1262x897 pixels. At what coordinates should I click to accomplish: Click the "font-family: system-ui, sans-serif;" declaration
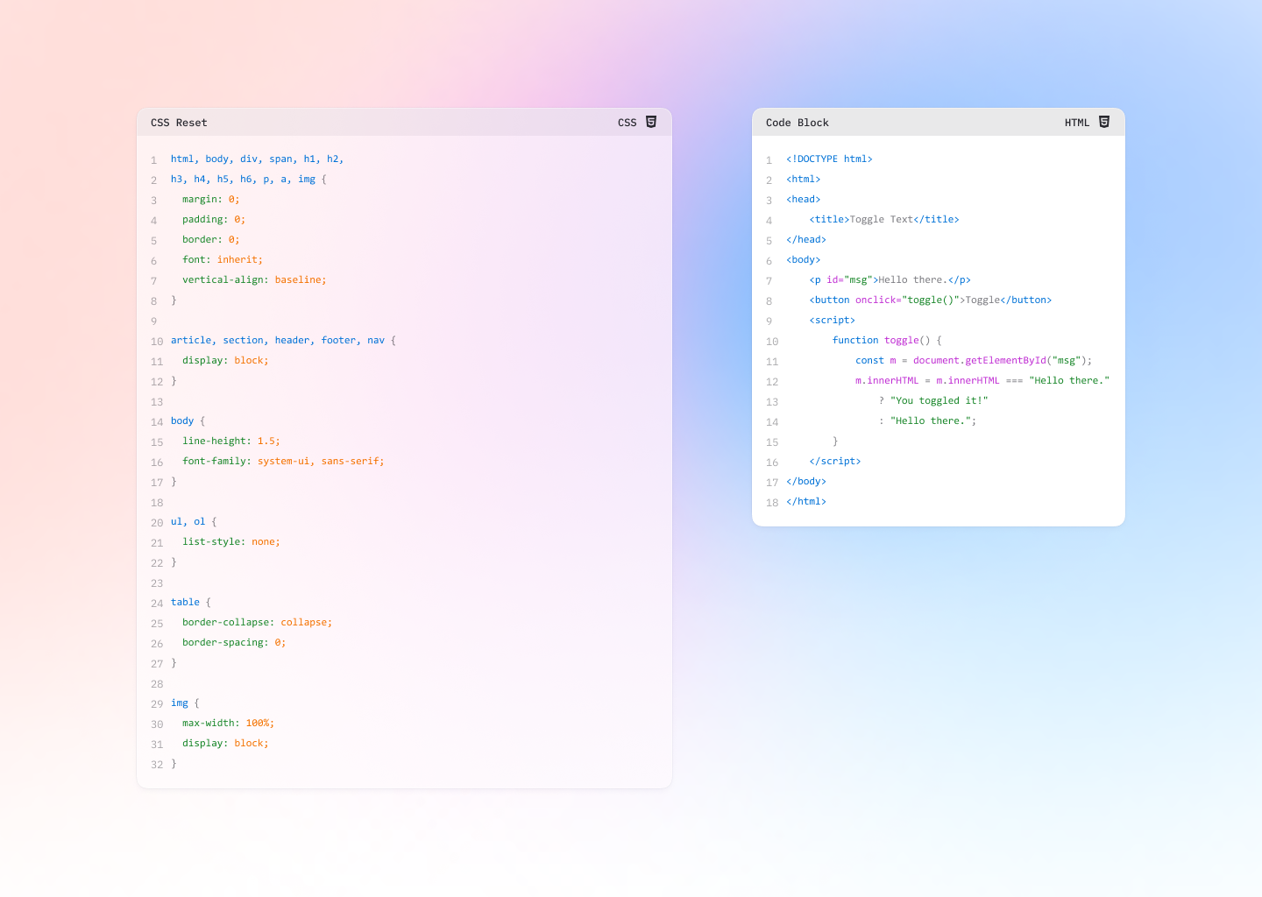click(283, 462)
